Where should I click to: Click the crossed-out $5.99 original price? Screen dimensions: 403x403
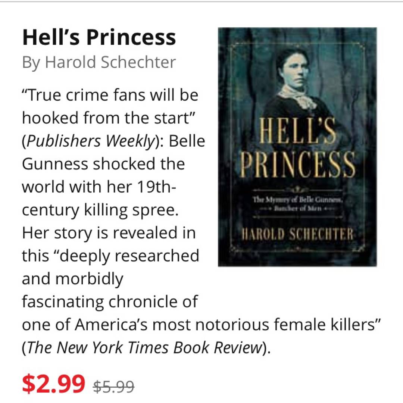[113, 386]
